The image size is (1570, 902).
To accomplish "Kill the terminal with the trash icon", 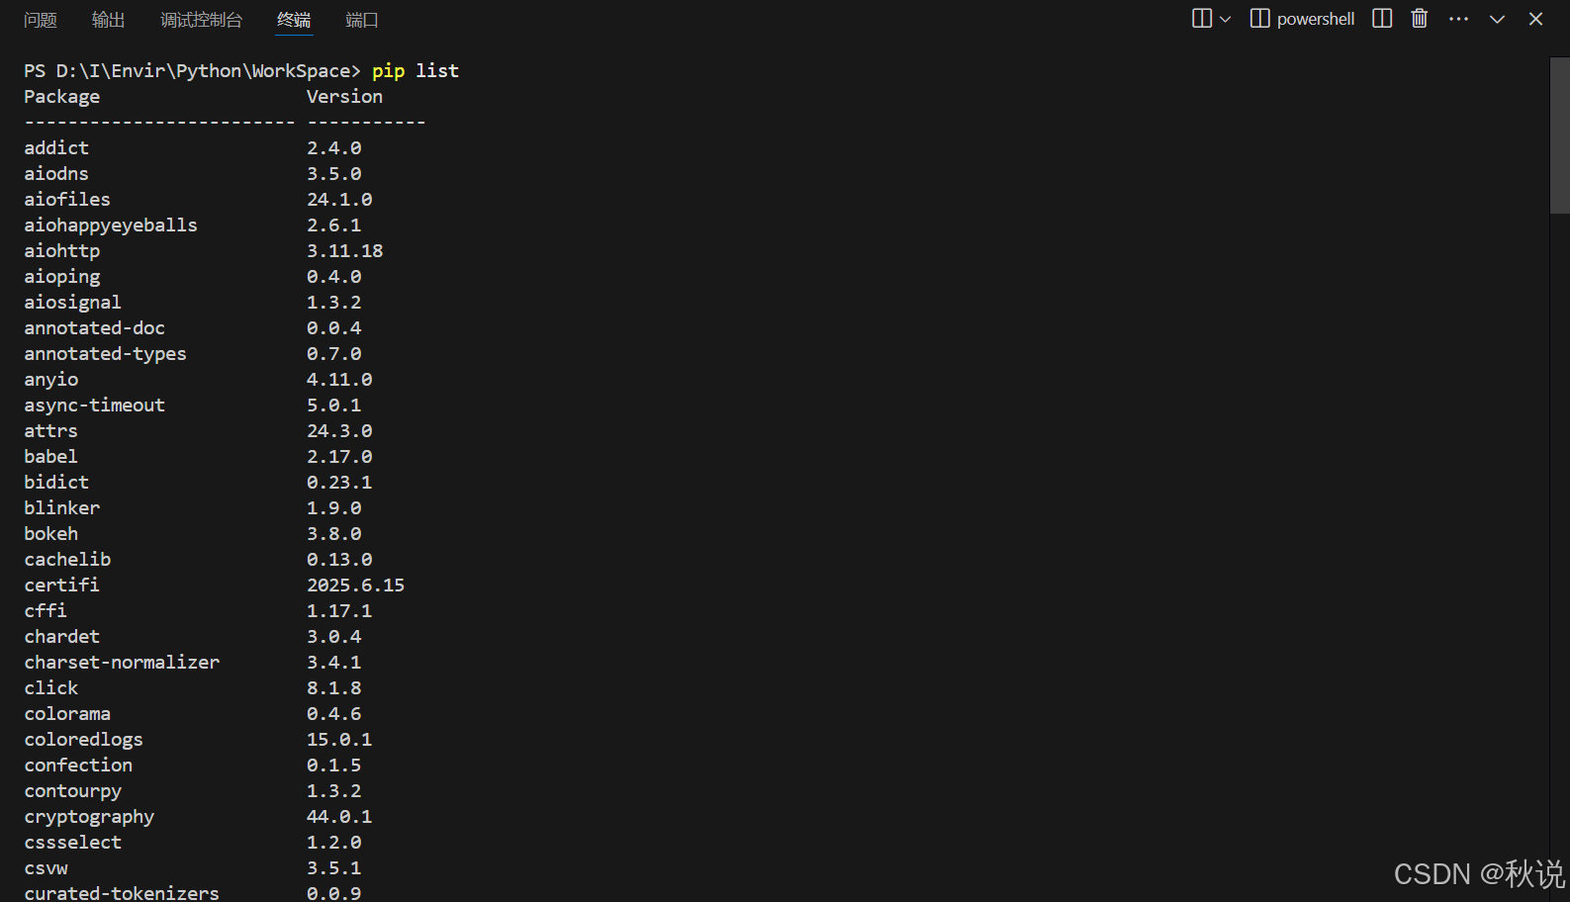I will pos(1420,19).
